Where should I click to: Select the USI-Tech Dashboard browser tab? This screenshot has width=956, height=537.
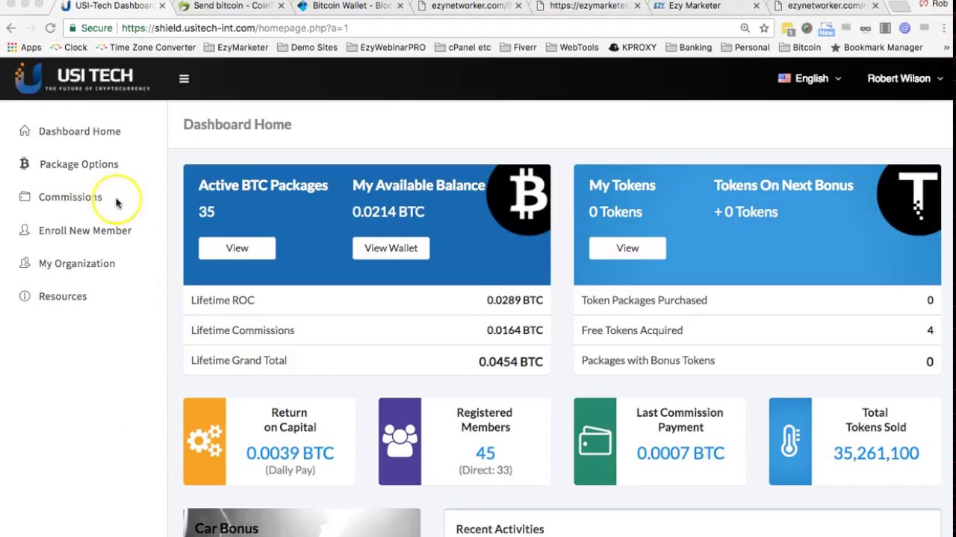pos(112,6)
